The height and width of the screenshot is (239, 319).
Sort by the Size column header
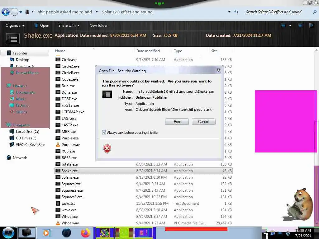tap(214, 51)
